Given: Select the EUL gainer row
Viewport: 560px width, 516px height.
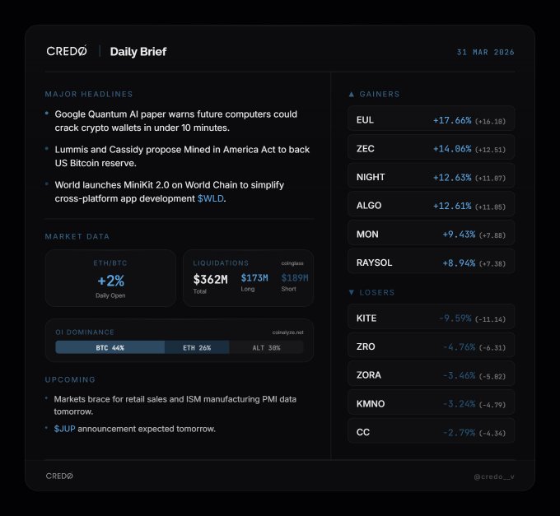Looking at the screenshot, I should click(x=431, y=120).
